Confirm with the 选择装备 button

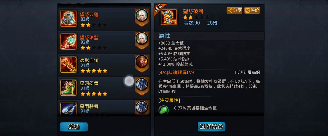[x=211, y=127]
